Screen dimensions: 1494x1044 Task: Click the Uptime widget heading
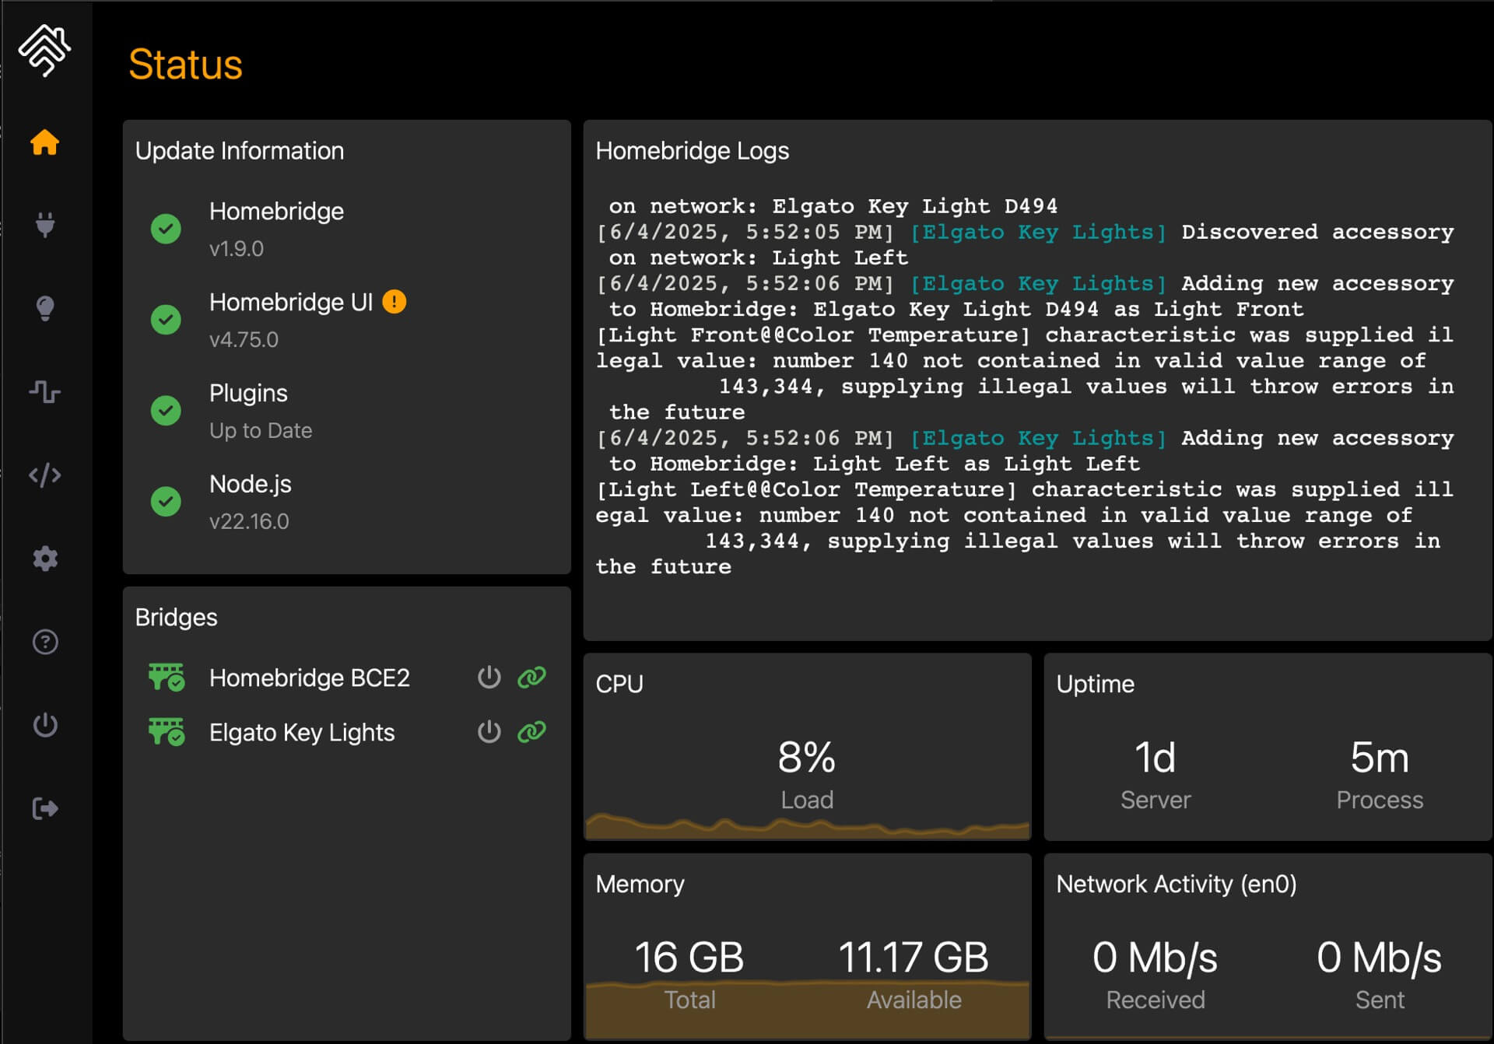tap(1095, 685)
